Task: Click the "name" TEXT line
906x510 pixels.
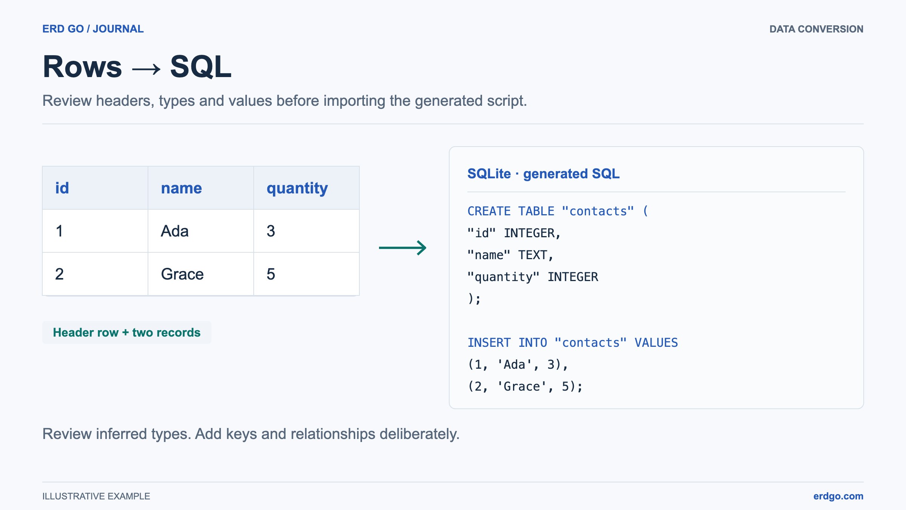Action: pyautogui.click(x=510, y=255)
